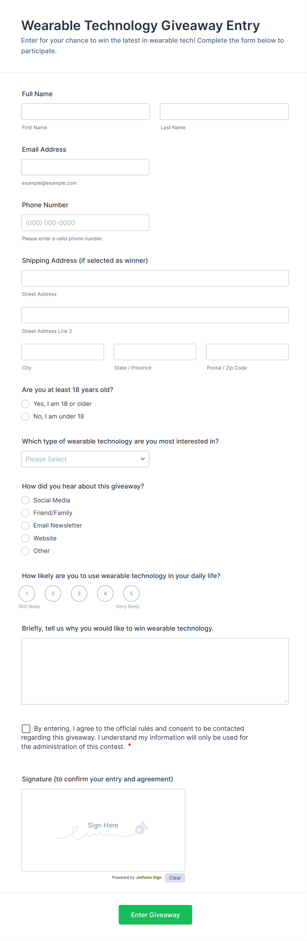This screenshot has width=307, height=941.
Task: Choose "No, I am under 18" option
Action: click(25, 416)
